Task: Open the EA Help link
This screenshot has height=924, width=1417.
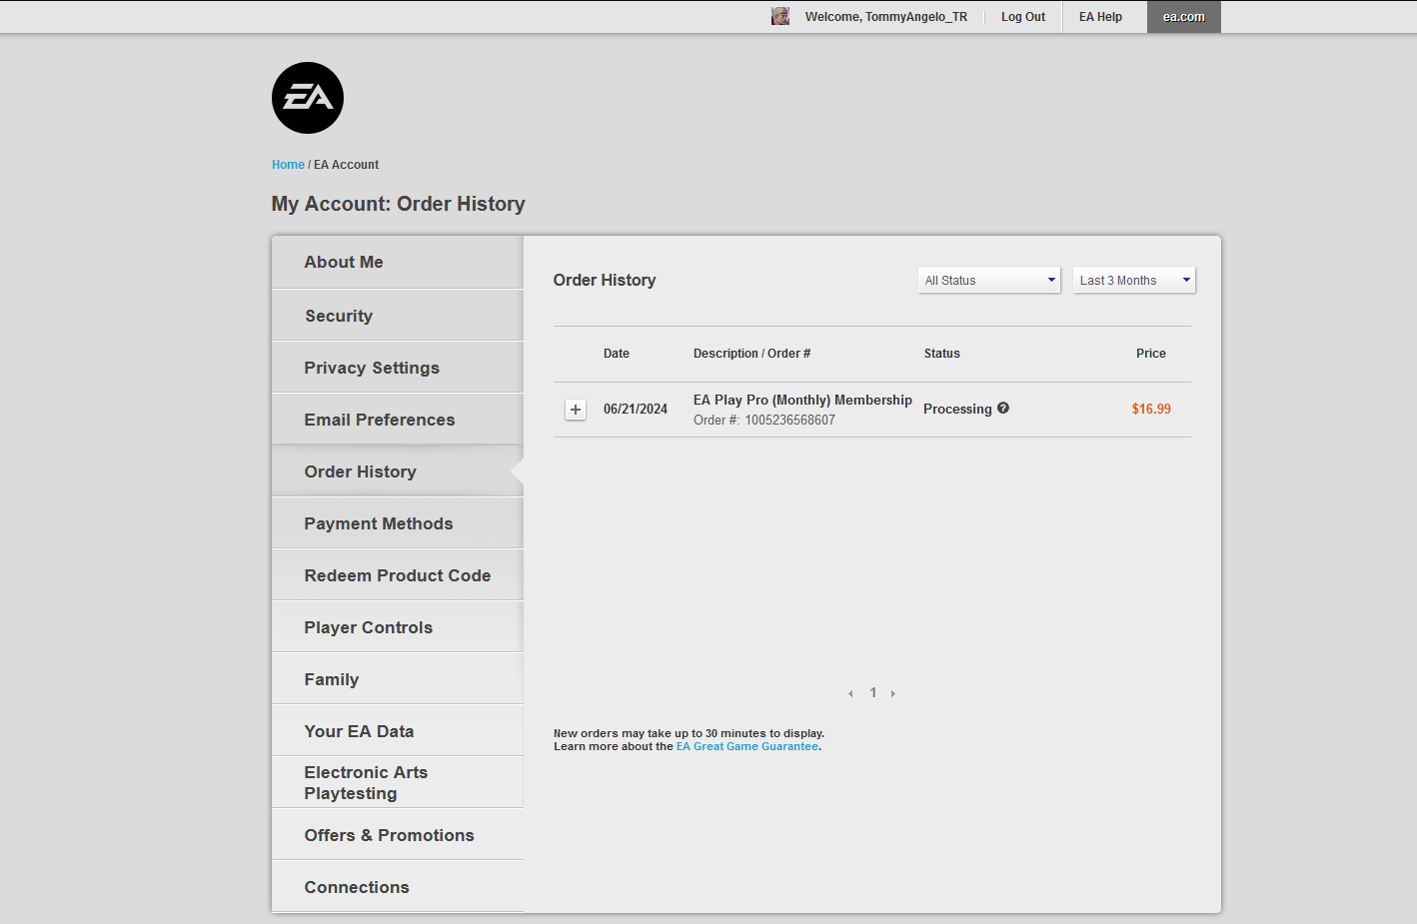Action: (1100, 17)
